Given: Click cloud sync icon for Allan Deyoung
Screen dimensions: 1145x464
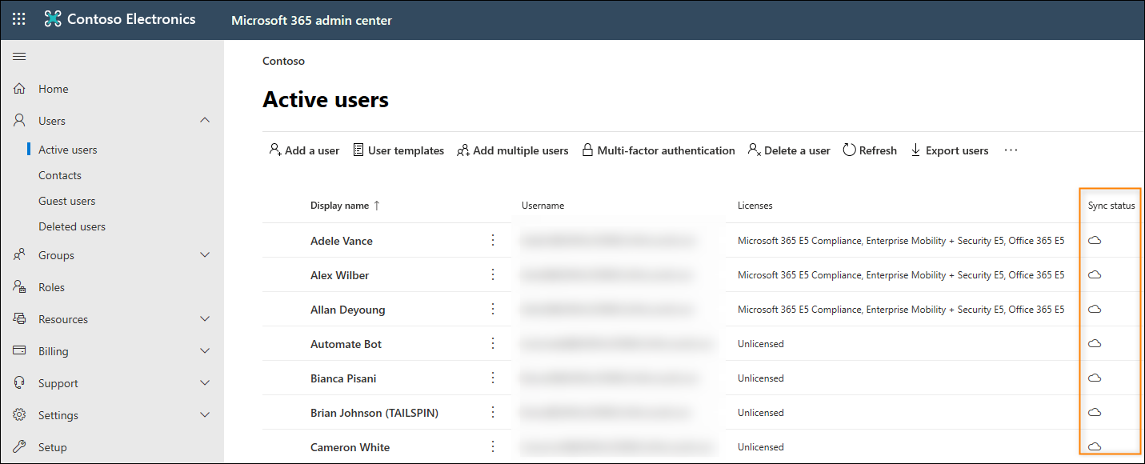Looking at the screenshot, I should [x=1095, y=309].
